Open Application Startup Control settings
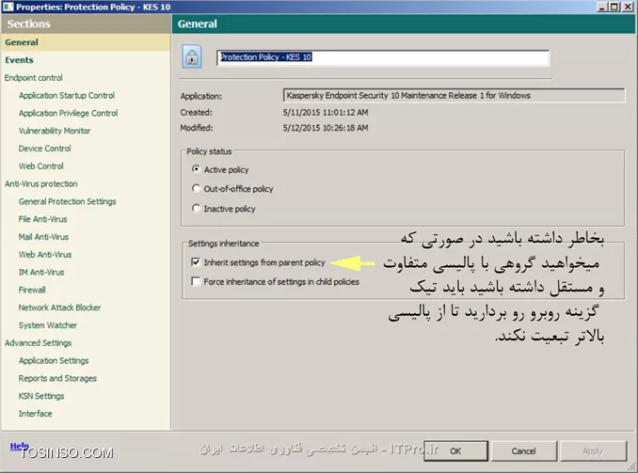638x473 pixels. click(x=67, y=96)
